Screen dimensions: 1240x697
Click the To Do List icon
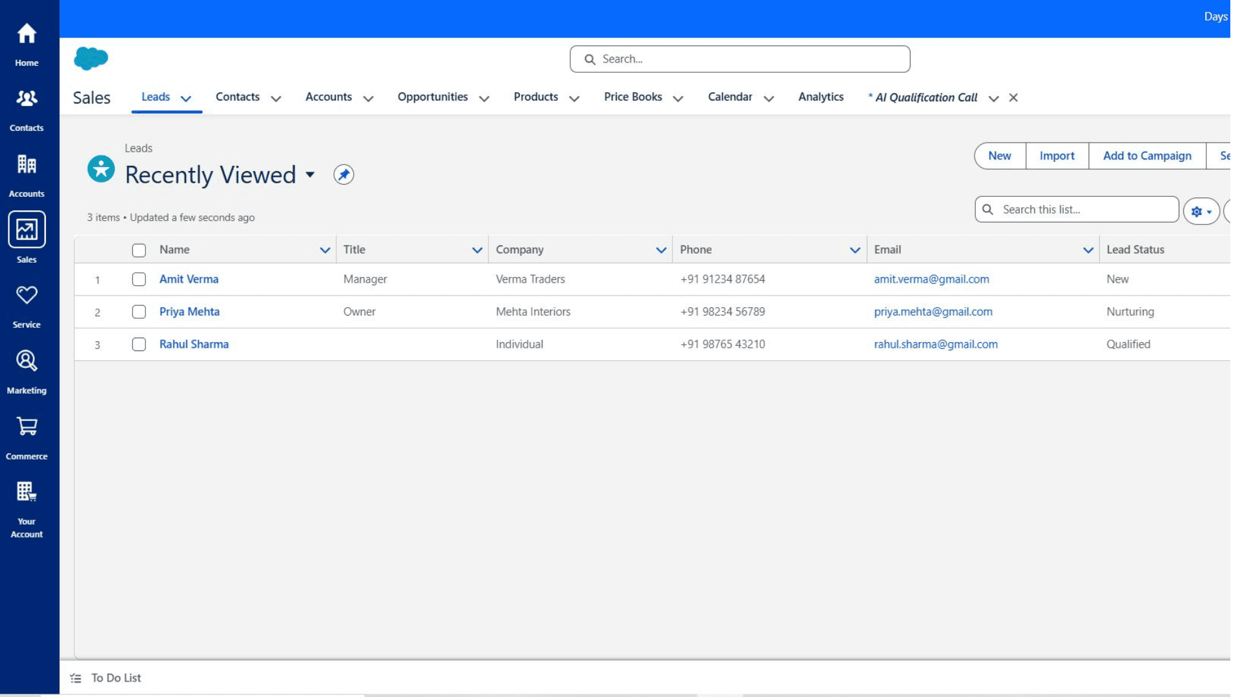click(x=76, y=678)
